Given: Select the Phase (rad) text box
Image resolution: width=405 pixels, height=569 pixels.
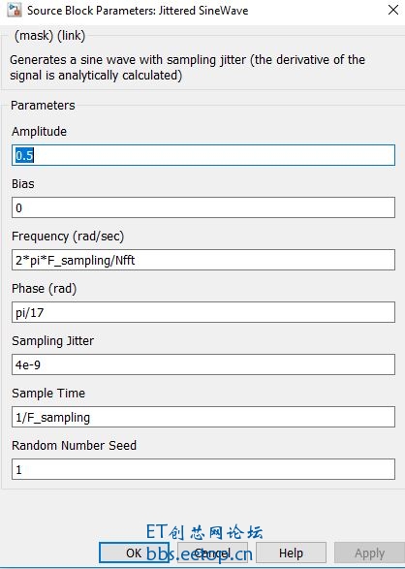Looking at the screenshot, I should [203, 312].
